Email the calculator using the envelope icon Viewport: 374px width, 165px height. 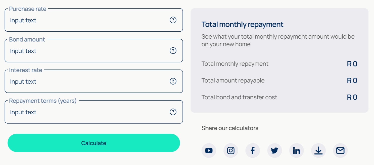(x=340, y=150)
